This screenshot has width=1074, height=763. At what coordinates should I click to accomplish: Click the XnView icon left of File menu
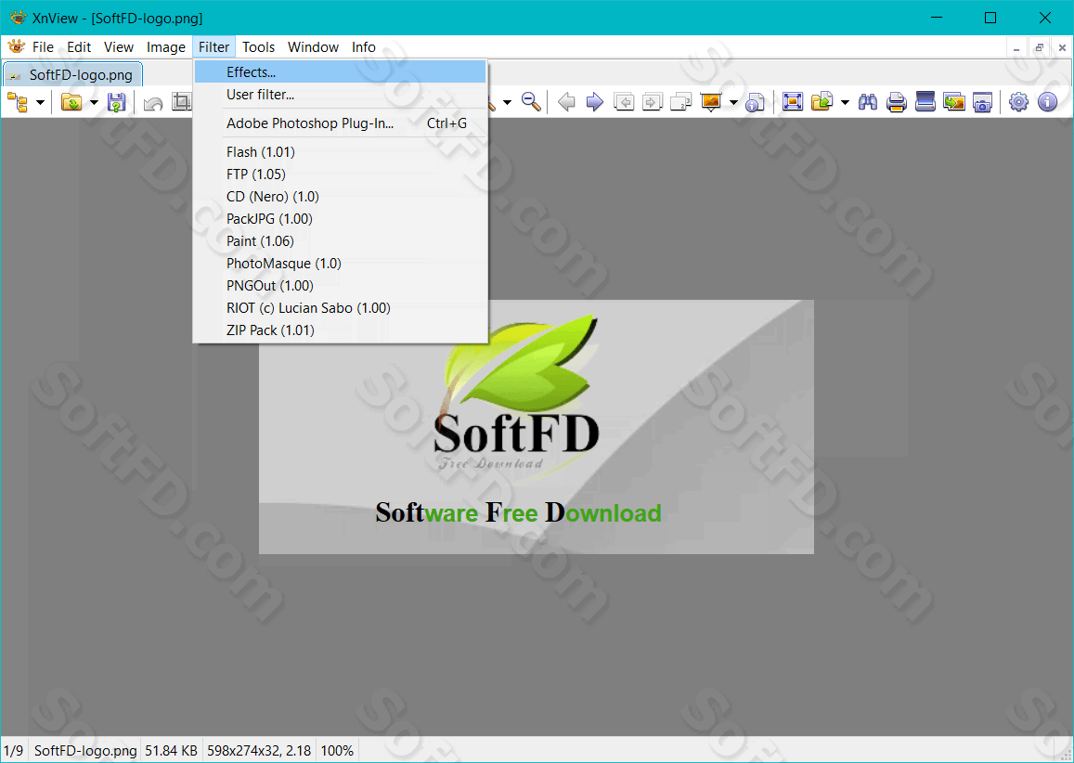17,46
